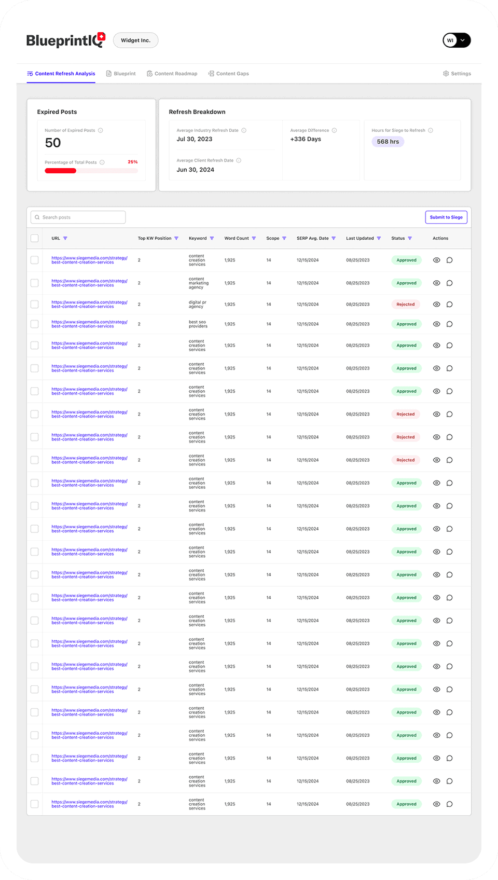
Task: Check the box for content marketing agency row
Action: pyautogui.click(x=35, y=283)
